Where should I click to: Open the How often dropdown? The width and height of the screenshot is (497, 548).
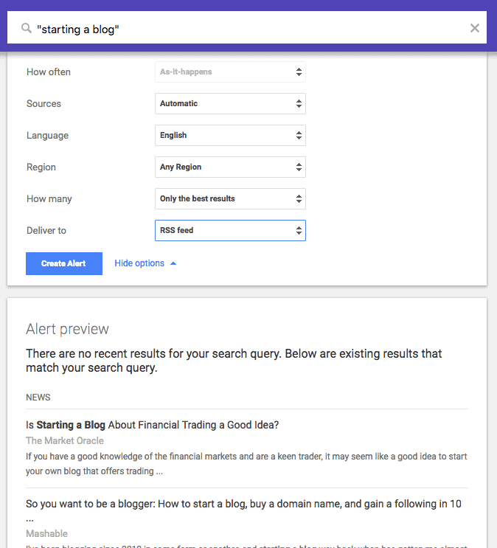click(230, 72)
